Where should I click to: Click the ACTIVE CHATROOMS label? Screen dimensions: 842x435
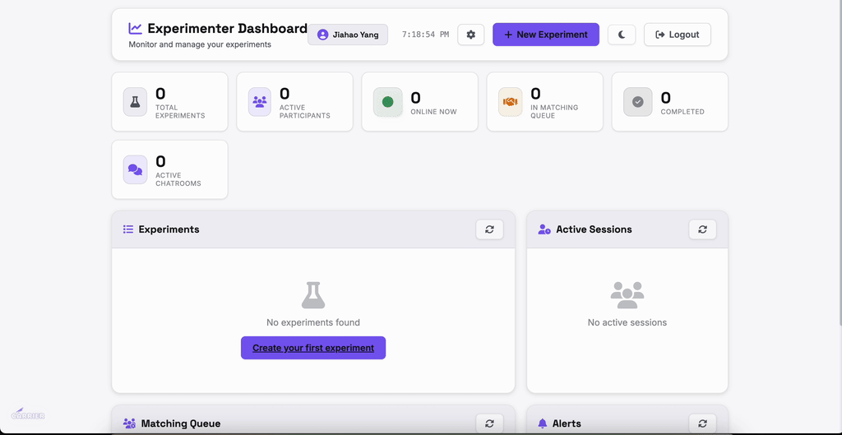coord(178,179)
